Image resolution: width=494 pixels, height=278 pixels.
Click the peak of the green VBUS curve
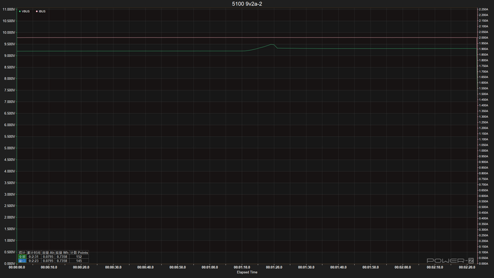[272, 44]
